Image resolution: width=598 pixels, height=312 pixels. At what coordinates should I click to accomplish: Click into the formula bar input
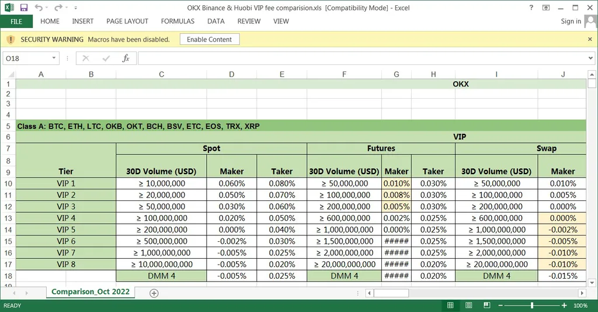[x=362, y=58]
